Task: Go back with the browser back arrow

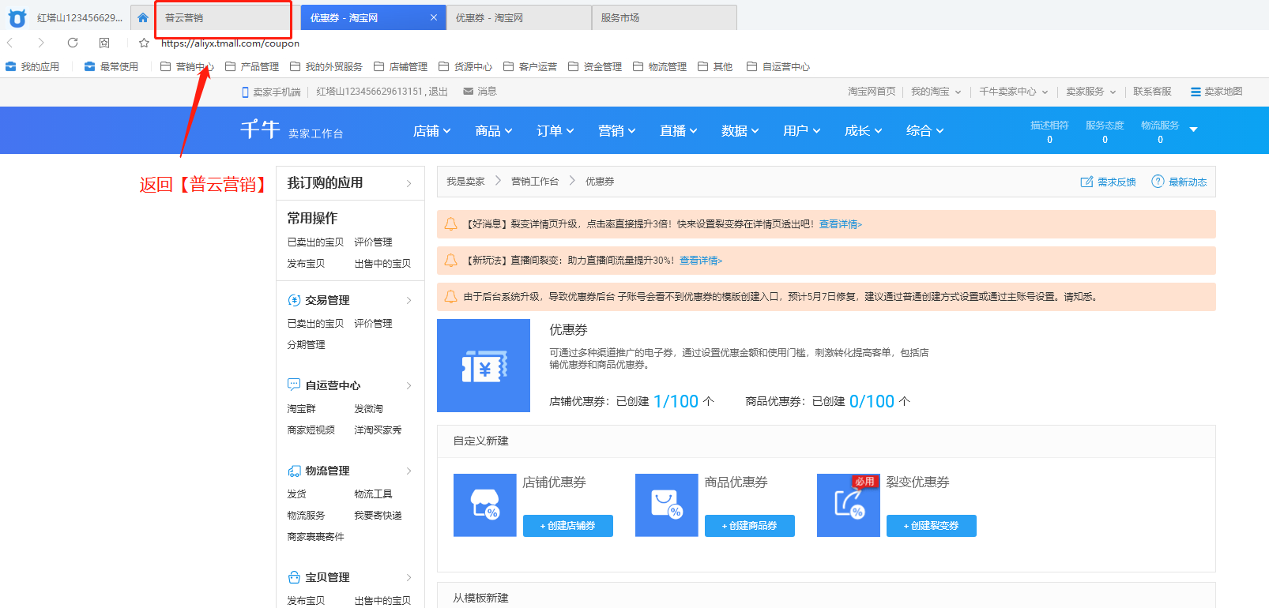Action: pos(10,43)
